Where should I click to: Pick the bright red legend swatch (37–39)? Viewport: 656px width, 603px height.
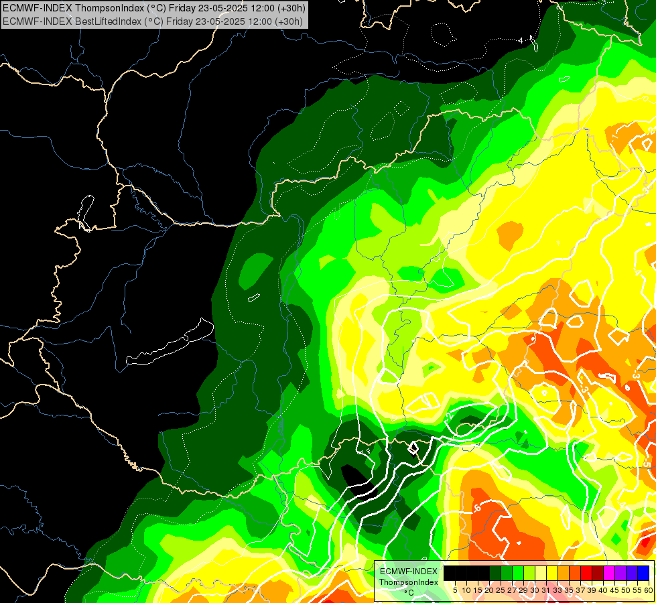click(x=586, y=573)
